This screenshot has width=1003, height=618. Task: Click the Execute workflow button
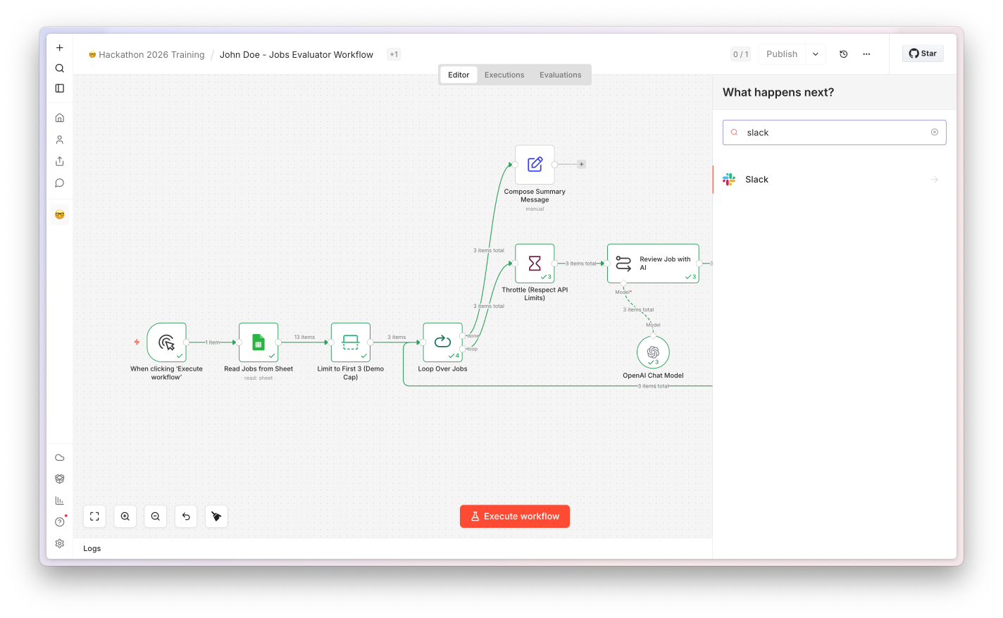point(515,517)
